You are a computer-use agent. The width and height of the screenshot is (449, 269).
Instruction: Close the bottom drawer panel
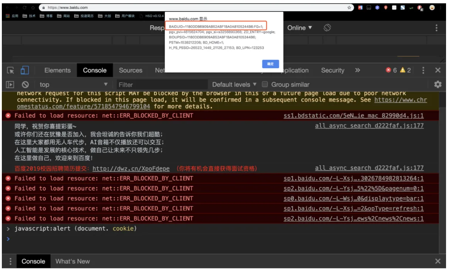[438, 261]
